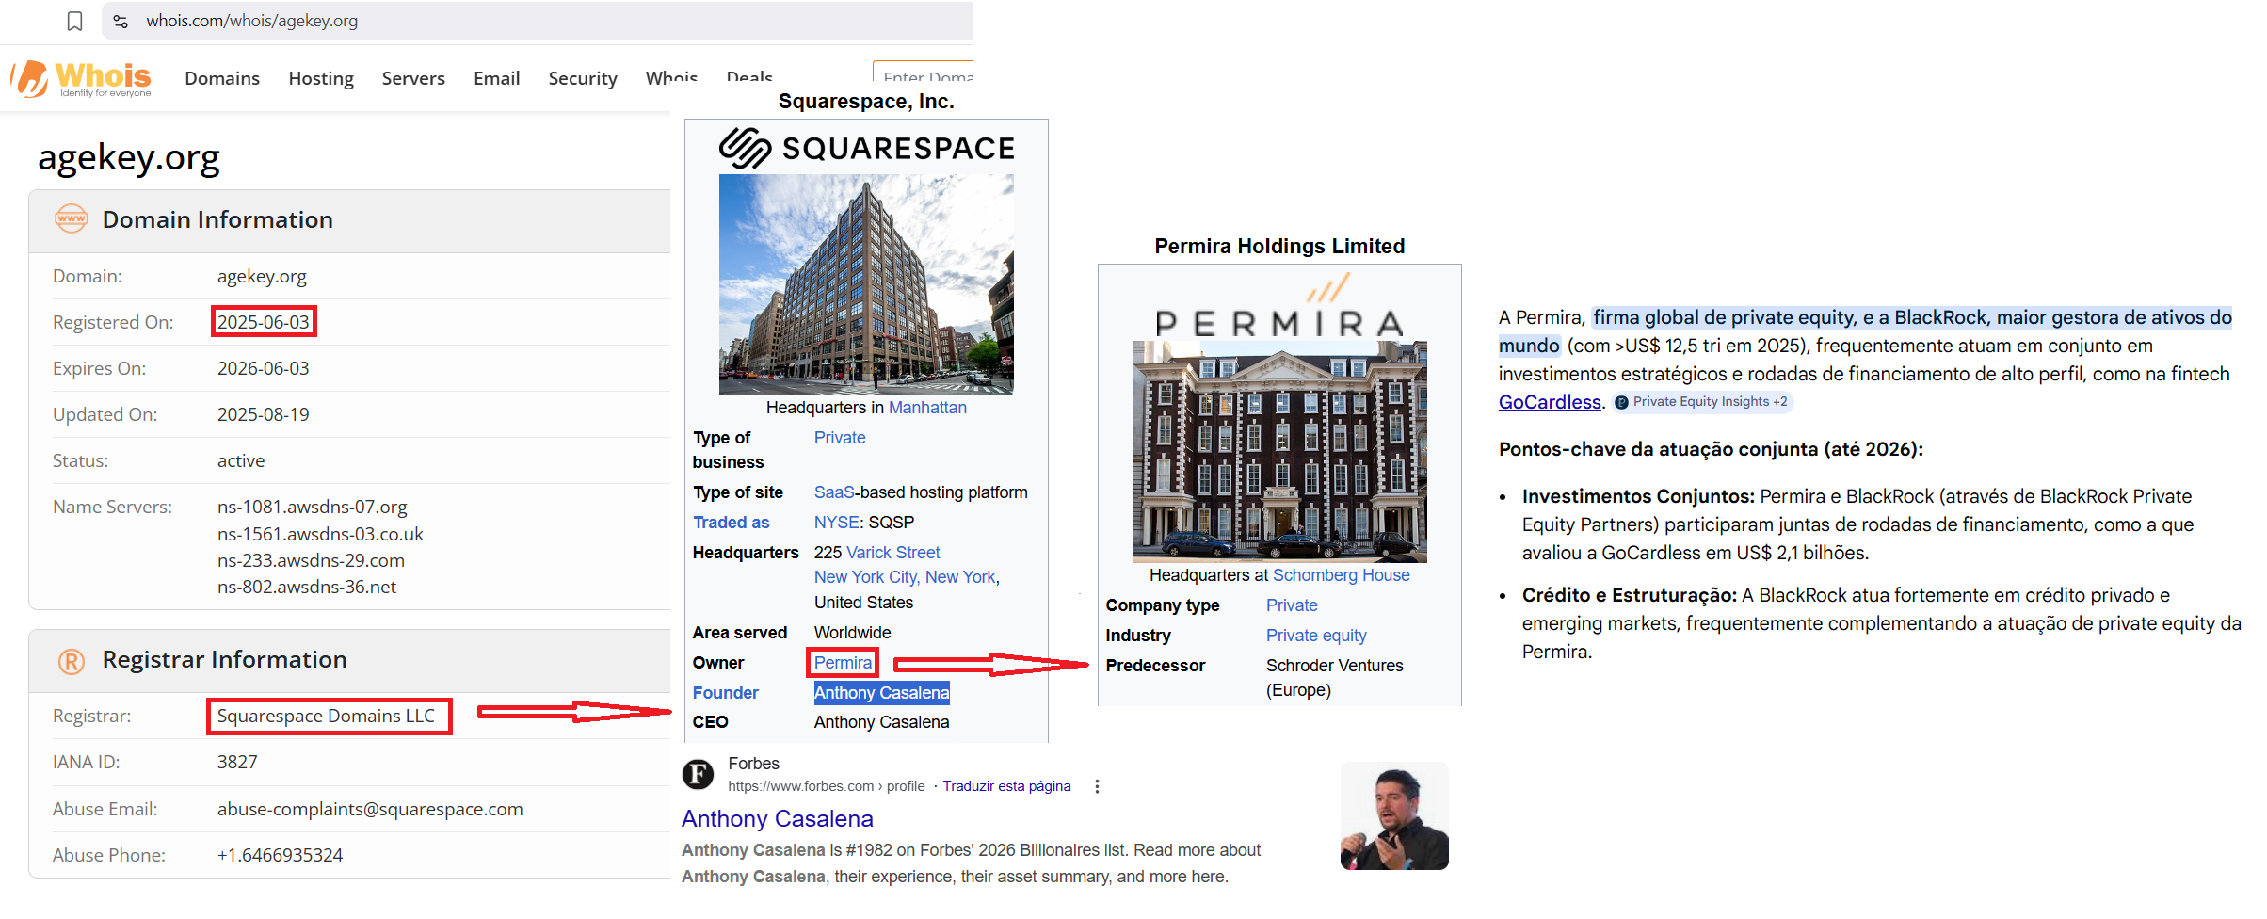Click Traduzir esta página link
This screenshot has width=2267, height=919.
click(1006, 786)
